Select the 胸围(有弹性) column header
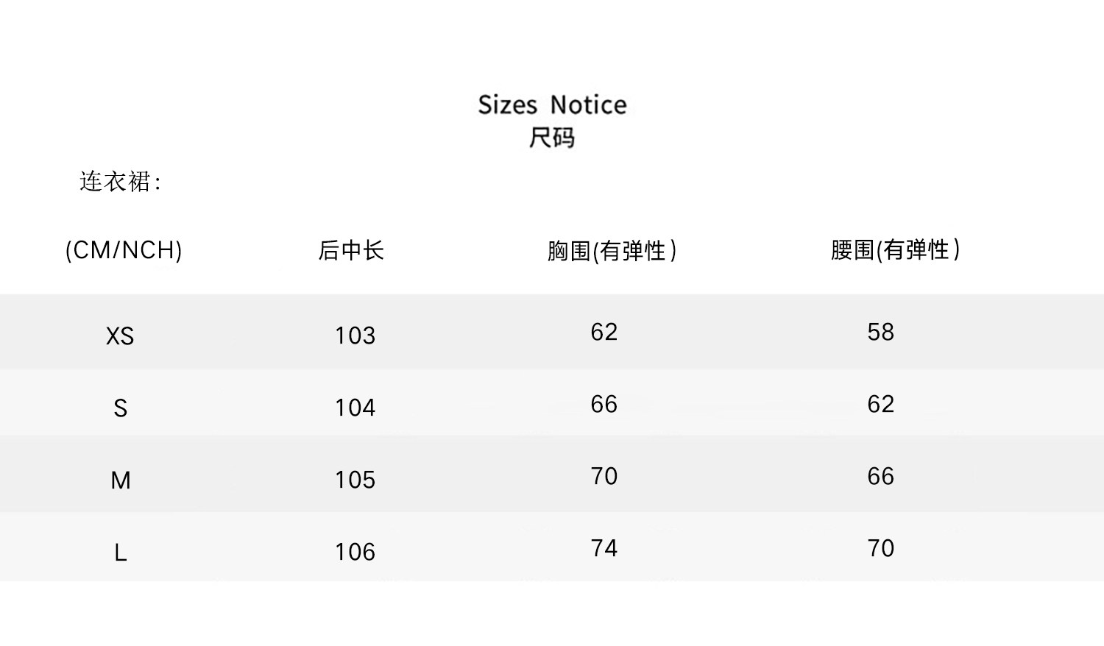Image resolution: width=1104 pixels, height=646 pixels. [612, 251]
